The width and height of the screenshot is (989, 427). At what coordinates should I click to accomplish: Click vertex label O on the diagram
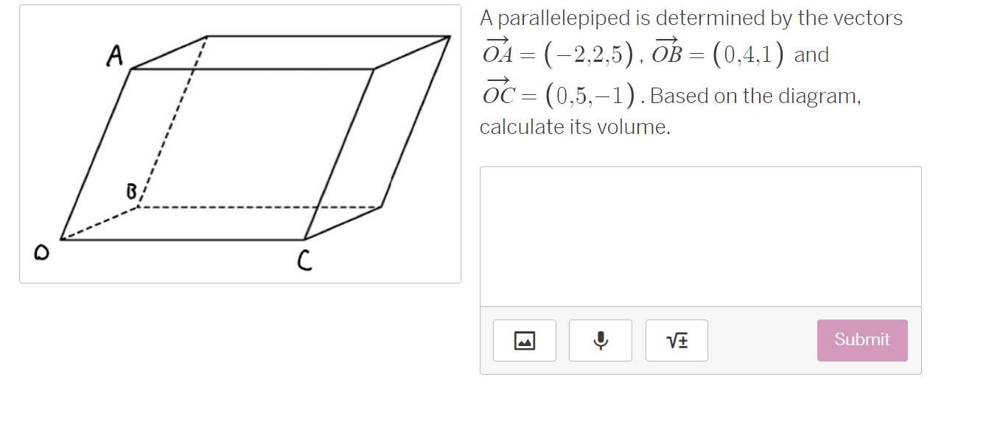(42, 252)
